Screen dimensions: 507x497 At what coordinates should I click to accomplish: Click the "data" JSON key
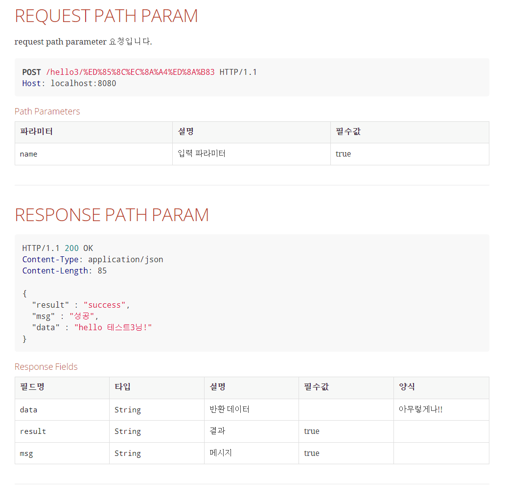[46, 328]
